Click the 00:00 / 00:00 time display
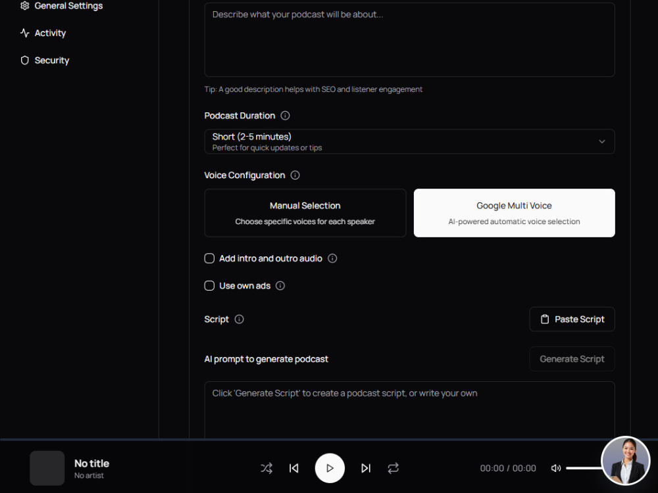The image size is (658, 493). [x=508, y=468]
